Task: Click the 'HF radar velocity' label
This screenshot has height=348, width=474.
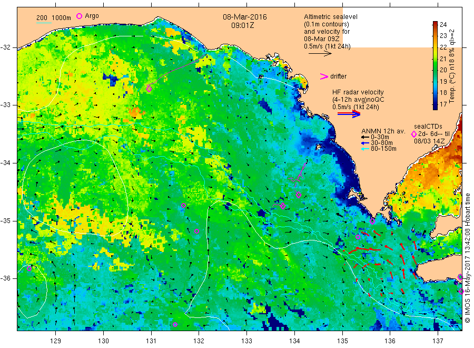Action: tap(358, 92)
